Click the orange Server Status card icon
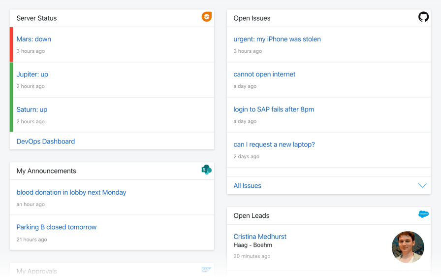Image resolution: width=441 pixels, height=277 pixels. click(x=206, y=17)
